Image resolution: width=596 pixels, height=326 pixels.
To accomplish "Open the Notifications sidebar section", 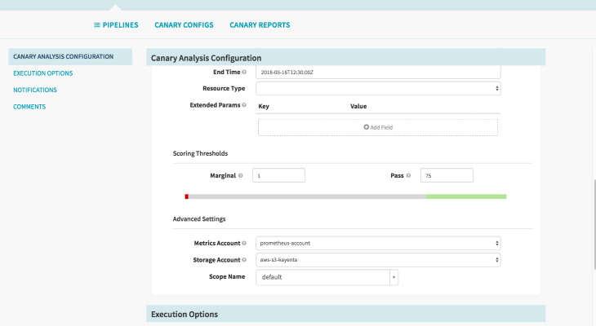I will coord(35,90).
